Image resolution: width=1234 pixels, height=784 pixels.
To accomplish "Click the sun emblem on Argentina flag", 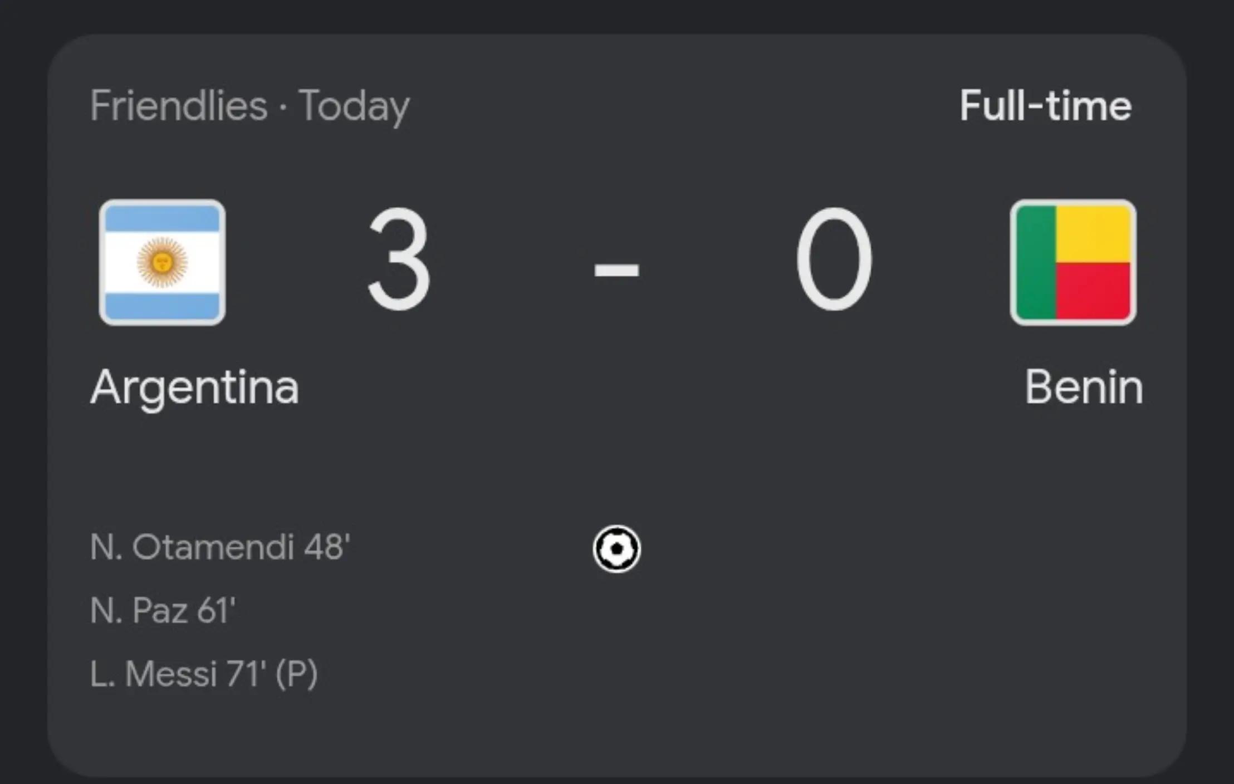I will (x=163, y=262).
